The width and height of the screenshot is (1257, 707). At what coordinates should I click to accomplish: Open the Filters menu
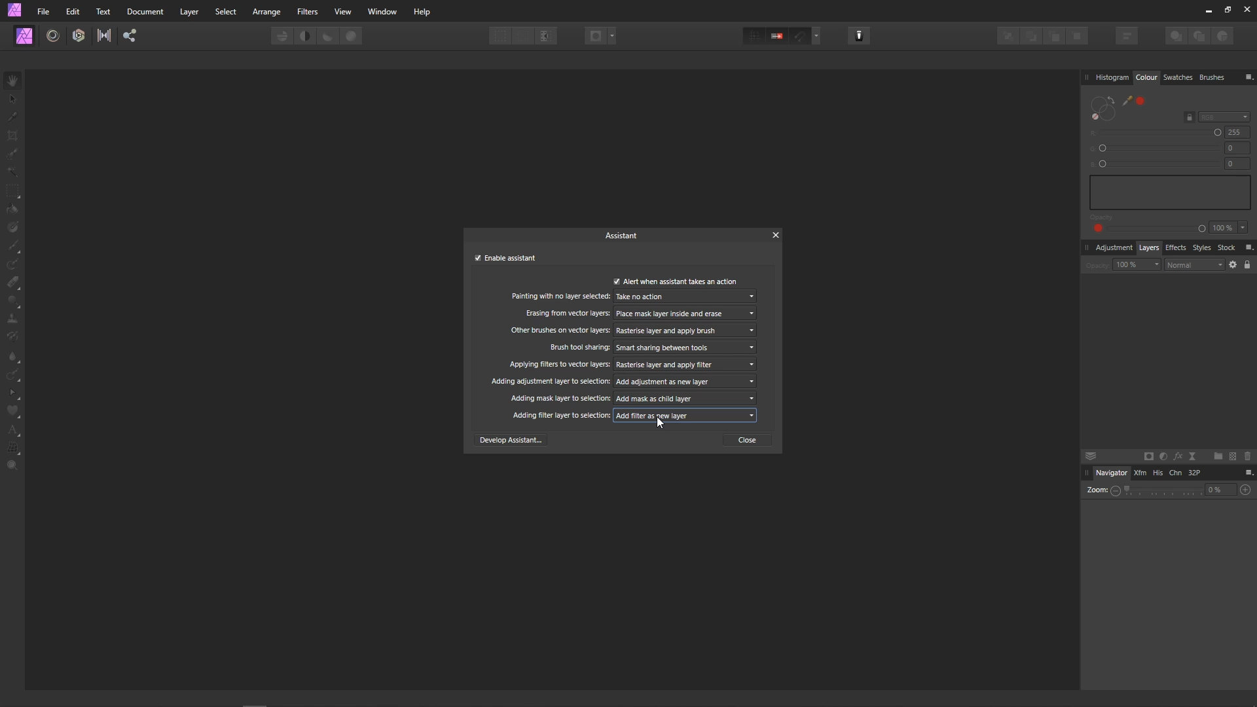point(307,12)
